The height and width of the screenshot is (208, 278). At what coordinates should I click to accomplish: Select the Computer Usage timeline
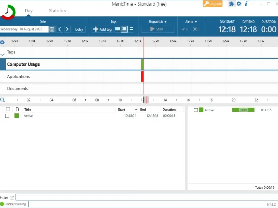coord(139,64)
